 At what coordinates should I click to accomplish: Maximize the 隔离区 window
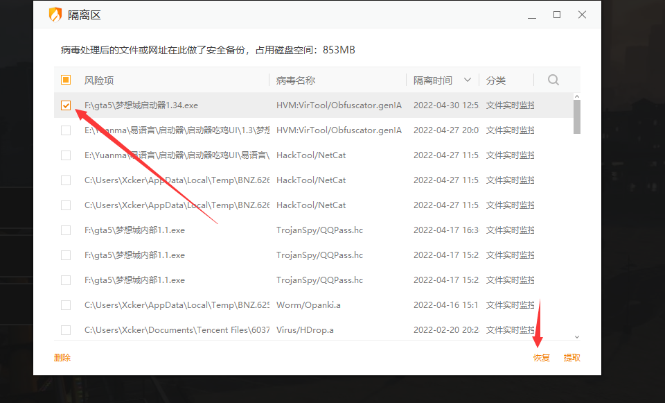(x=557, y=15)
